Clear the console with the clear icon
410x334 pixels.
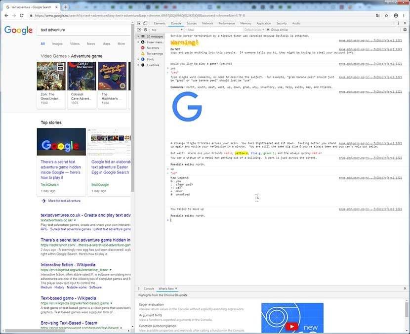146,30
